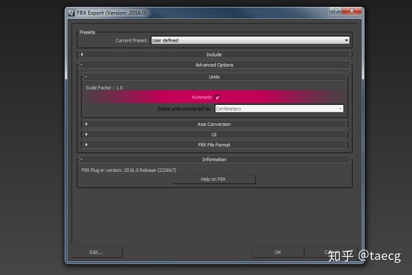Screen dimensions: 412x275
Task: Click the Edit... button
Action: coord(97,252)
